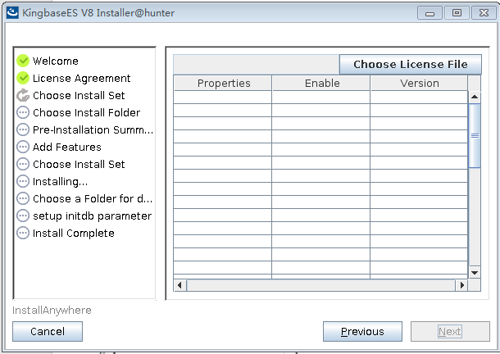This screenshot has width=500, height=354.
Task: Click the KingbaseES V8 Installer@hunter title text
Action: coord(98,13)
